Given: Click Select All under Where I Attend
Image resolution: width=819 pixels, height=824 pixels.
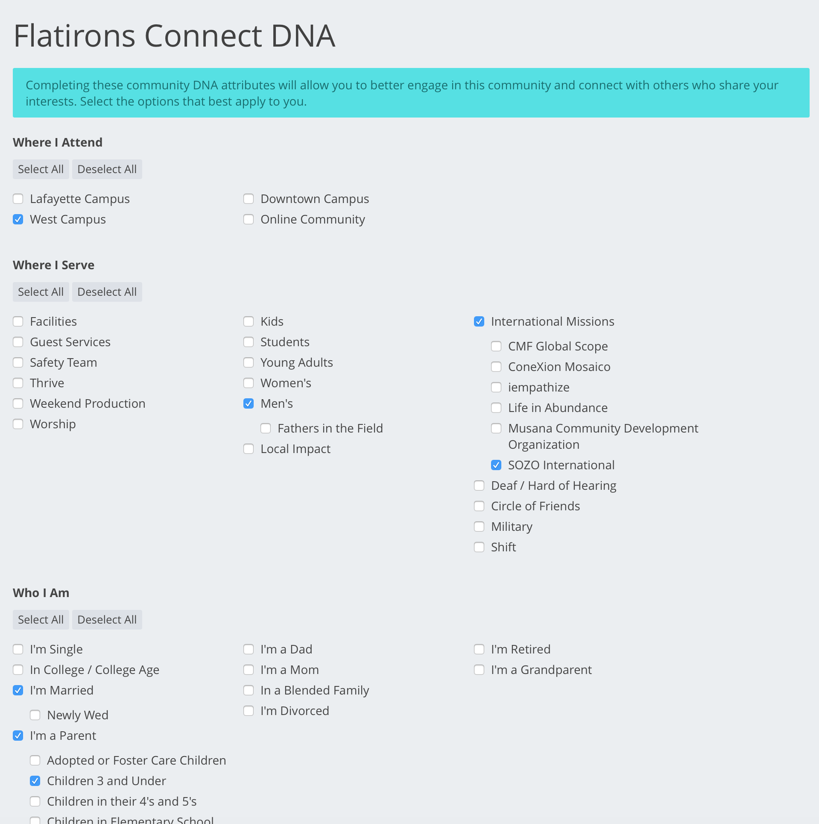Looking at the screenshot, I should (x=41, y=169).
